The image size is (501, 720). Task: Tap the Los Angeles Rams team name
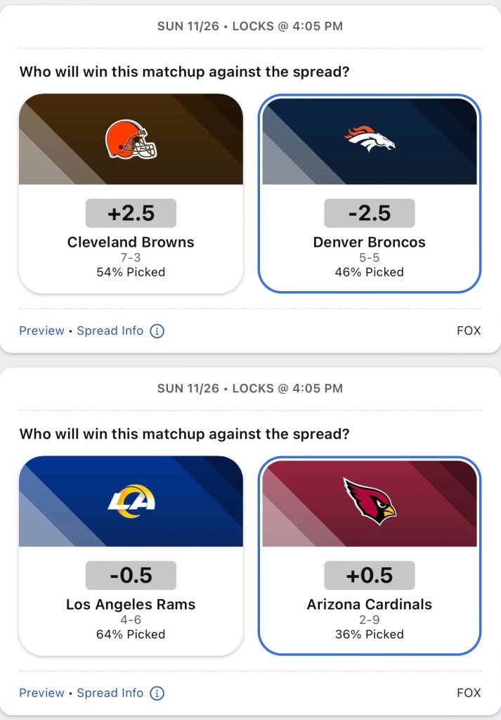coord(131,604)
